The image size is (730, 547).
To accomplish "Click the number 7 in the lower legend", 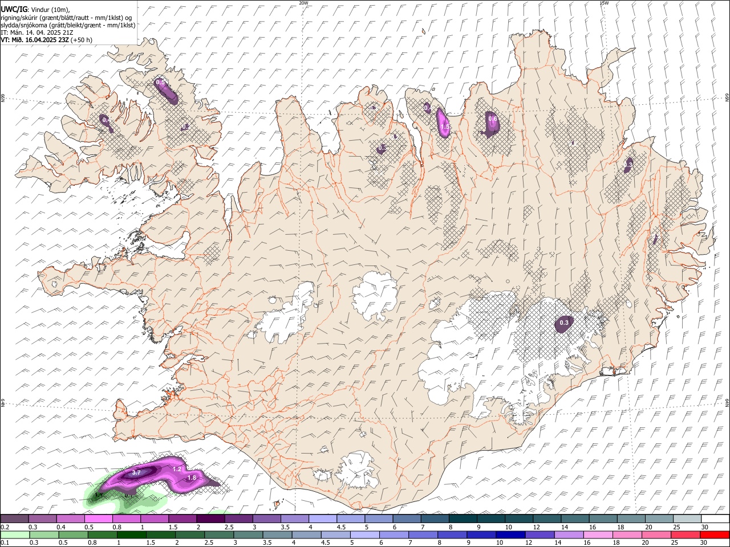I will pyautogui.click(x=411, y=543).
